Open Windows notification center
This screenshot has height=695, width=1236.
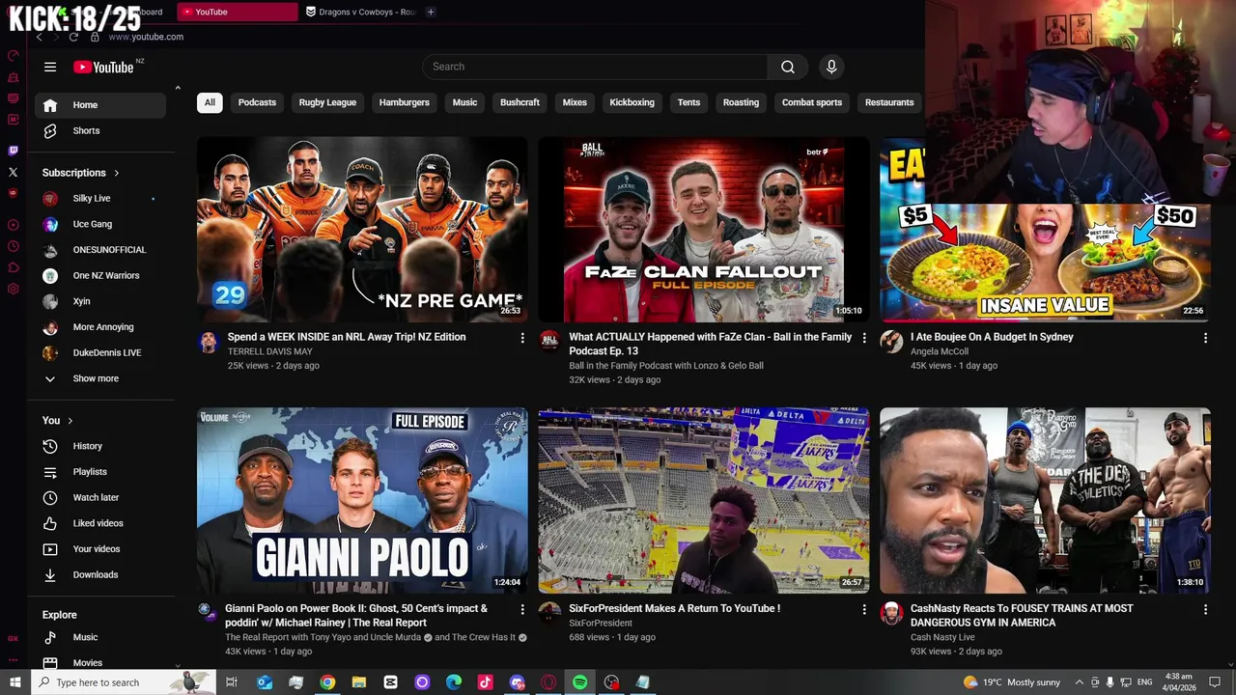(1215, 682)
